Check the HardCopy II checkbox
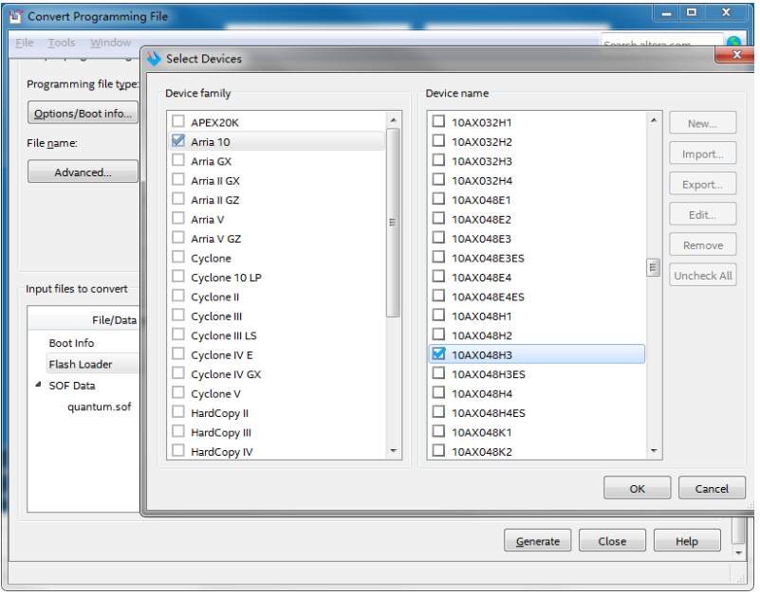The width and height of the screenshot is (760, 596). 178,411
